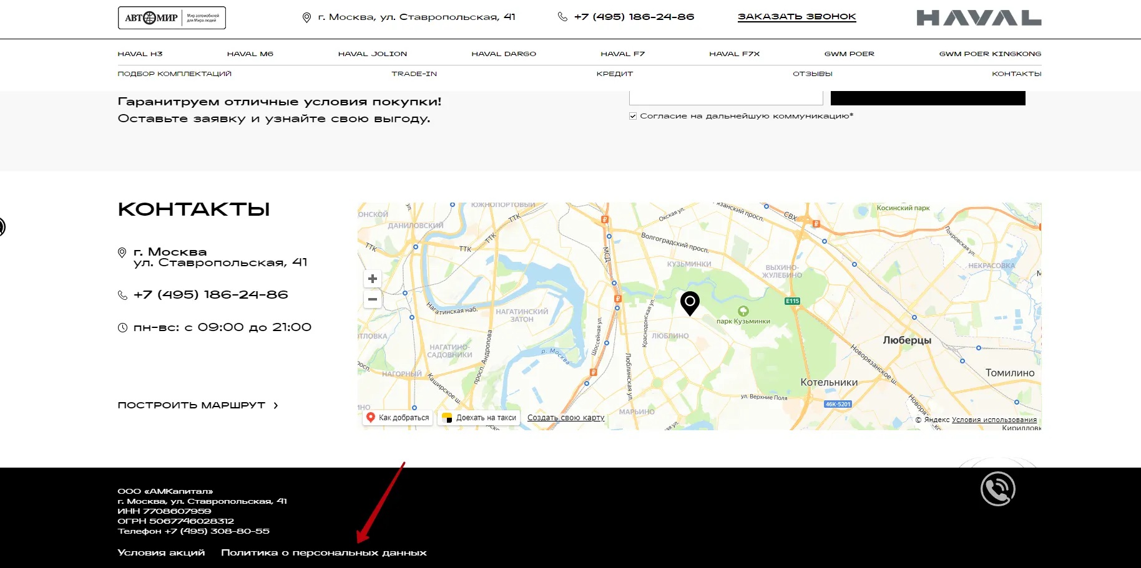The height and width of the screenshot is (568, 1141).
Task: Zoom out on the map
Action: (x=373, y=299)
